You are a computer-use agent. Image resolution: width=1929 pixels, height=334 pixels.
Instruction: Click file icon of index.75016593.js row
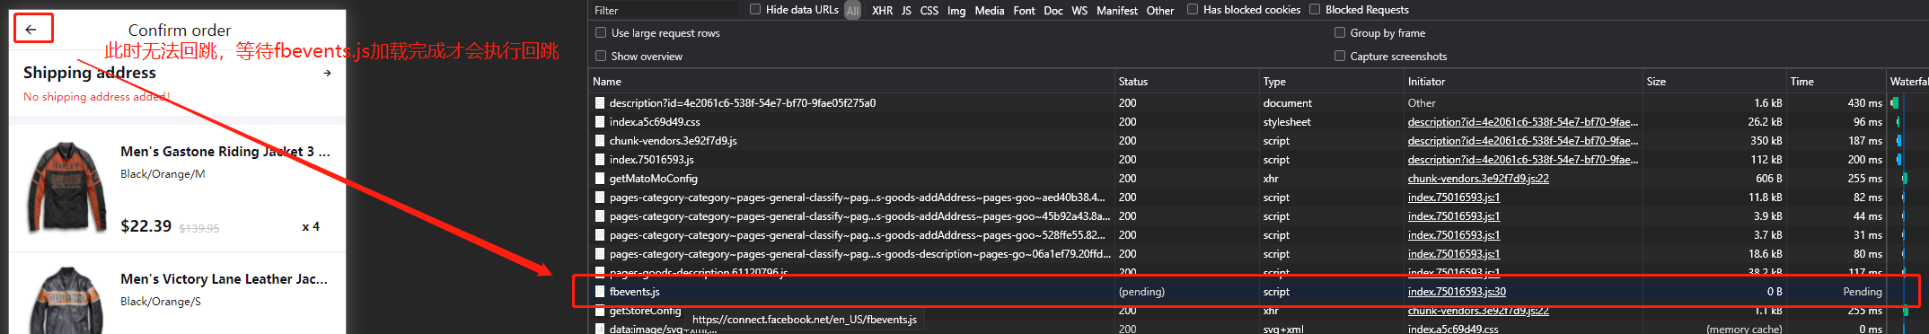tap(600, 160)
